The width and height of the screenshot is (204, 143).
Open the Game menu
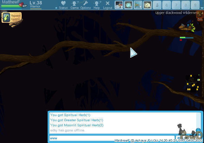point(74,5)
